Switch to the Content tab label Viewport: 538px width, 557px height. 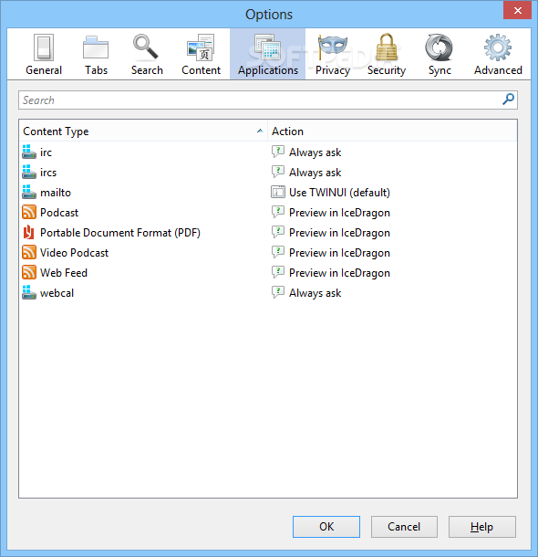[202, 70]
